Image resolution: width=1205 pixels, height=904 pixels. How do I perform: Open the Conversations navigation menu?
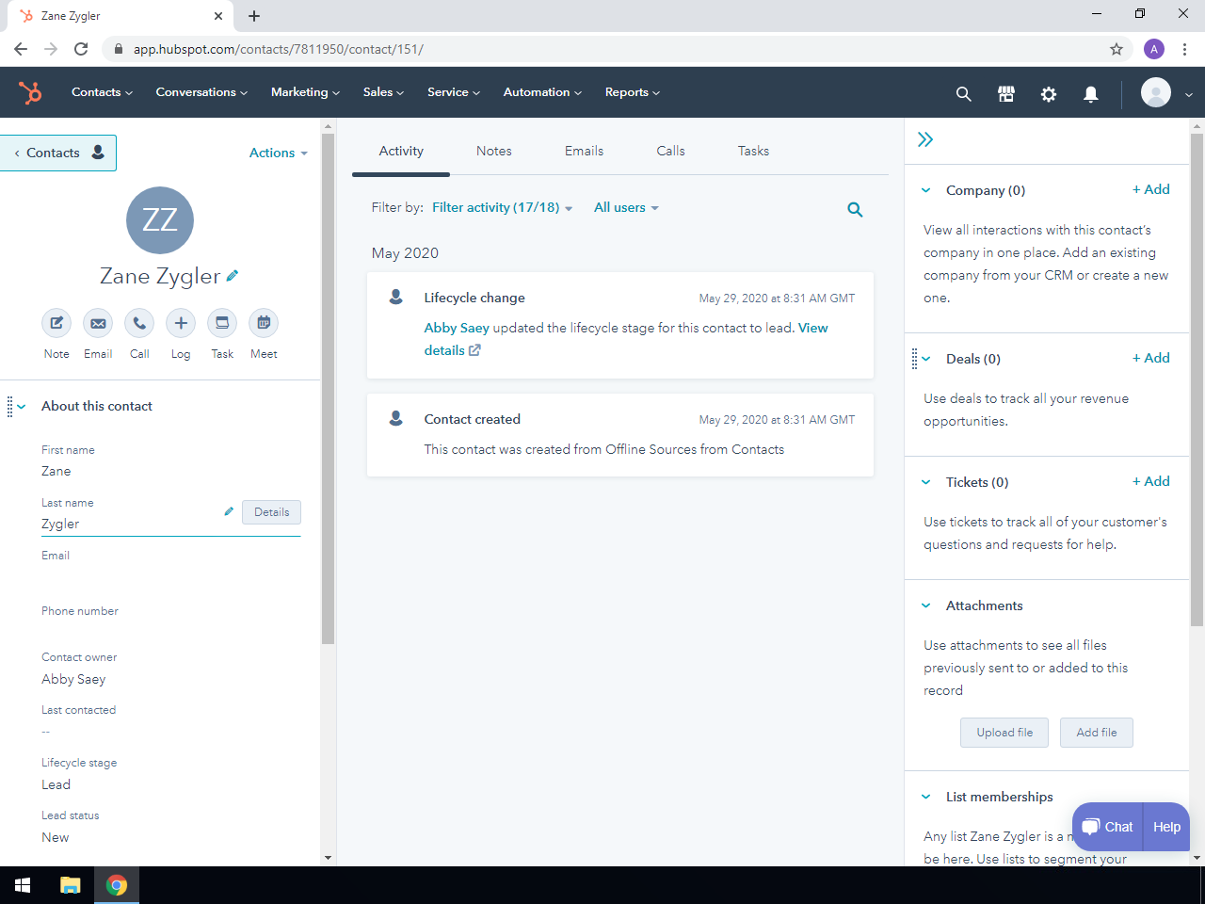(201, 92)
